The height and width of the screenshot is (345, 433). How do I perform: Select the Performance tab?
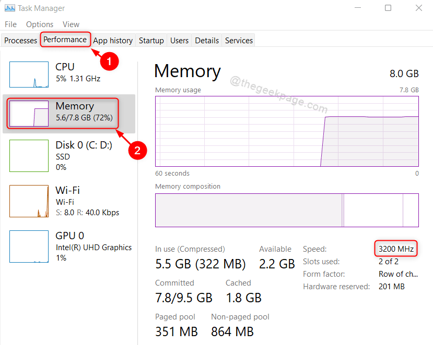point(65,39)
